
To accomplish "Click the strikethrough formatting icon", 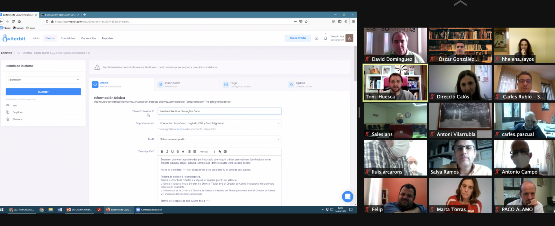I will coord(178,152).
